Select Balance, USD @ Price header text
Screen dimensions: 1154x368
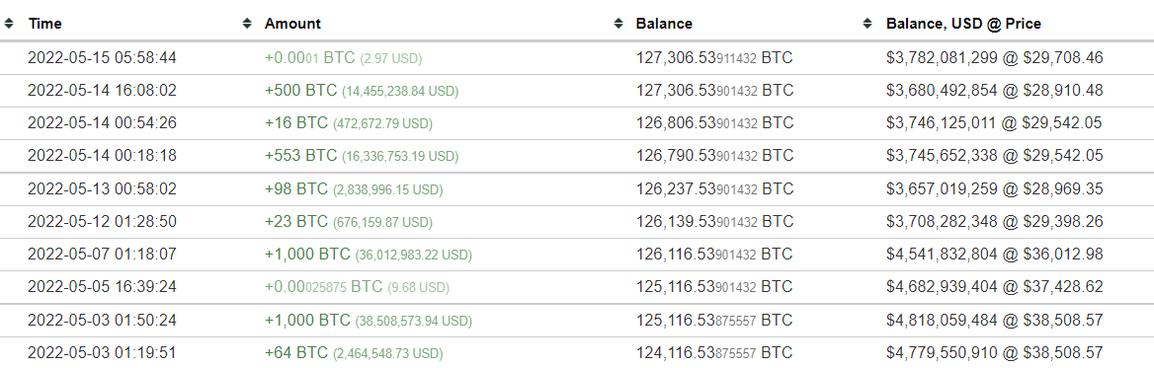pyautogui.click(x=963, y=24)
